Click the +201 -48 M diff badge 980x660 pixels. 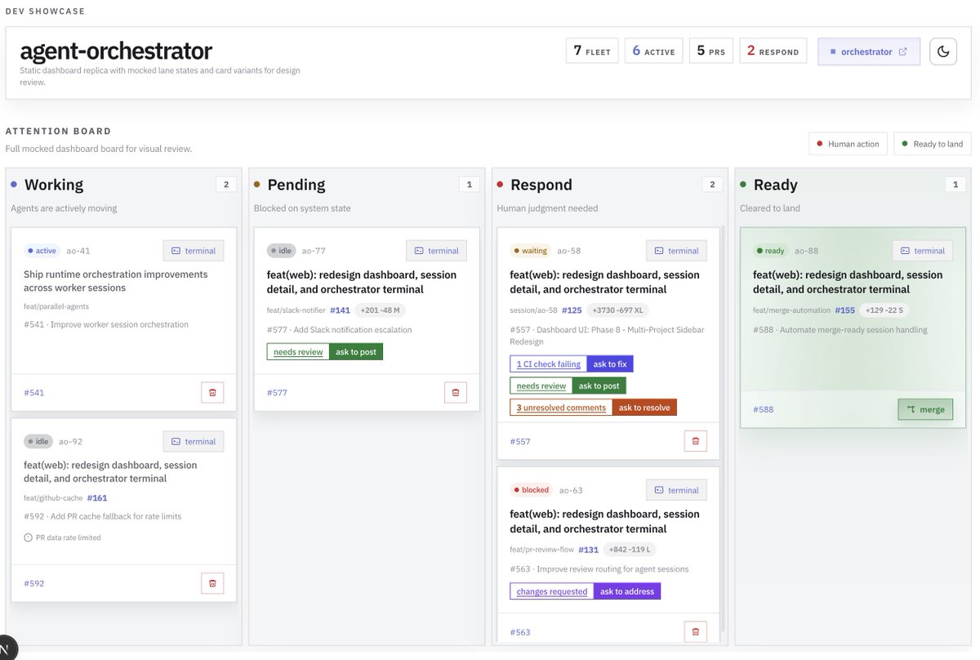(x=381, y=310)
